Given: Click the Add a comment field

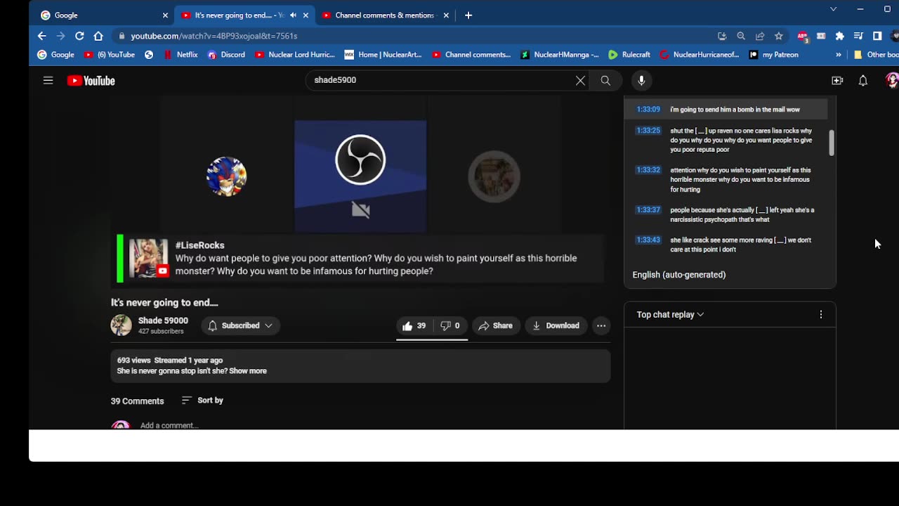Looking at the screenshot, I should pos(169,425).
